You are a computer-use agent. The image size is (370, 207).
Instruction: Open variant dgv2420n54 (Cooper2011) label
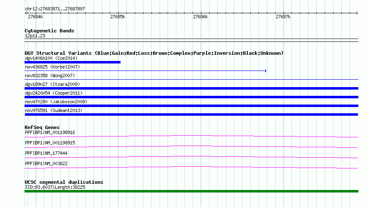(x=54, y=93)
